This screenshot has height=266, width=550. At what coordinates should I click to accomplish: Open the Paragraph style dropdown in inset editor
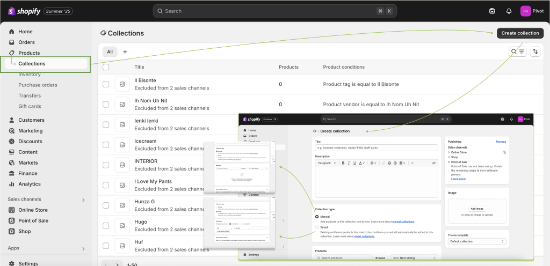point(327,162)
